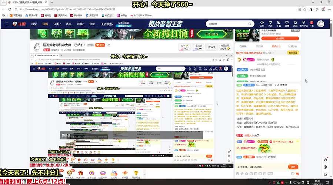Open the 赛事 nav item

coord(69,24)
